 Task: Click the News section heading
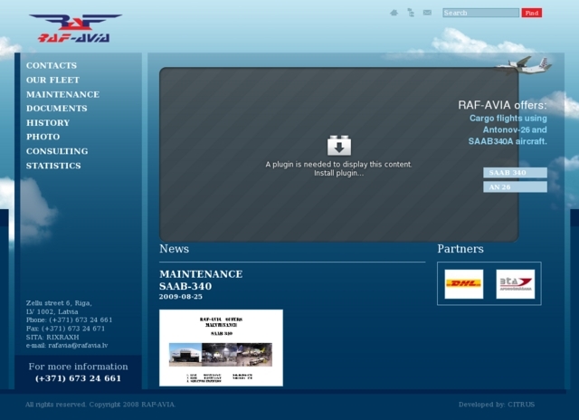tap(174, 249)
